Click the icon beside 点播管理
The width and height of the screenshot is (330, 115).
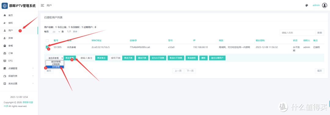[5, 68]
